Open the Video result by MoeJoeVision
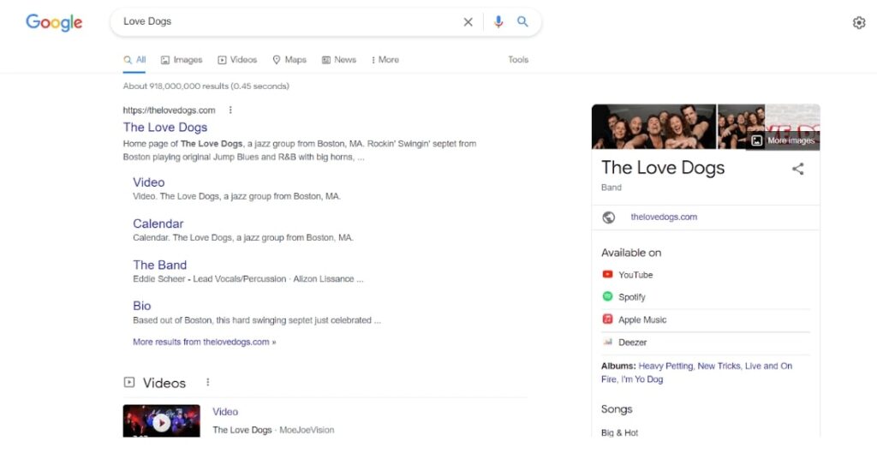 225,412
